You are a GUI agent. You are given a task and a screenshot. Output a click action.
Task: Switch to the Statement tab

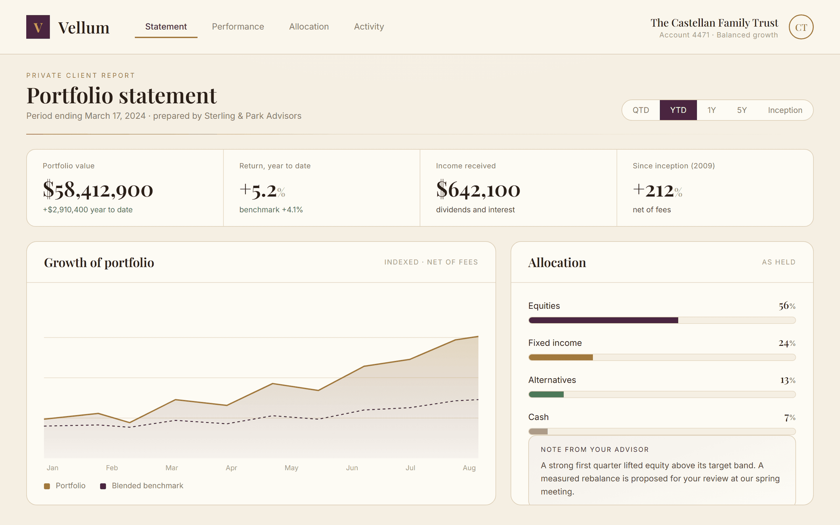coord(166,27)
